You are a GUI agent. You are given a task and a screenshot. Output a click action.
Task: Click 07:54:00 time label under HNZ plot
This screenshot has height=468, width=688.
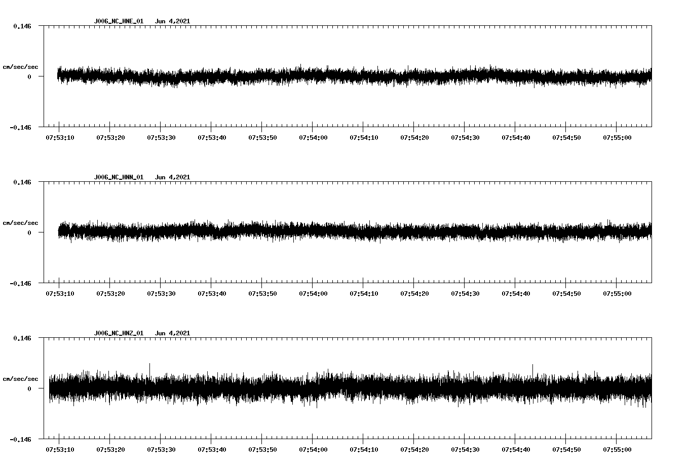(x=313, y=449)
